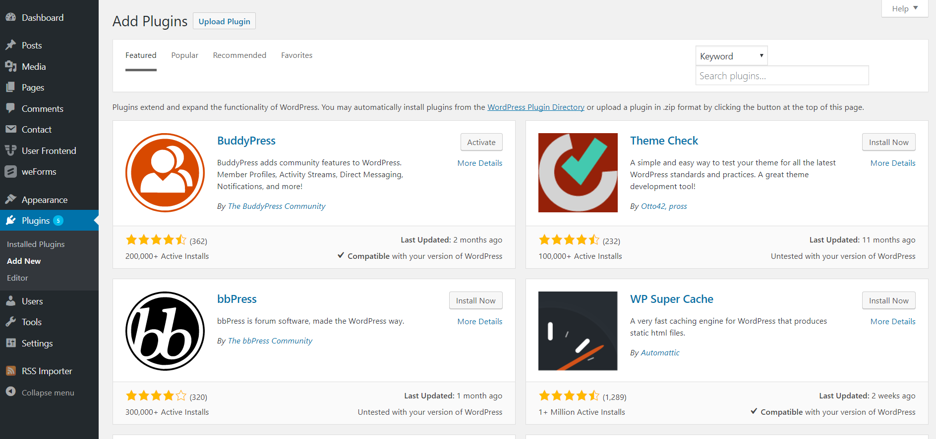The height and width of the screenshot is (439, 936).
Task: Click the Users person icon
Action: tap(10, 301)
